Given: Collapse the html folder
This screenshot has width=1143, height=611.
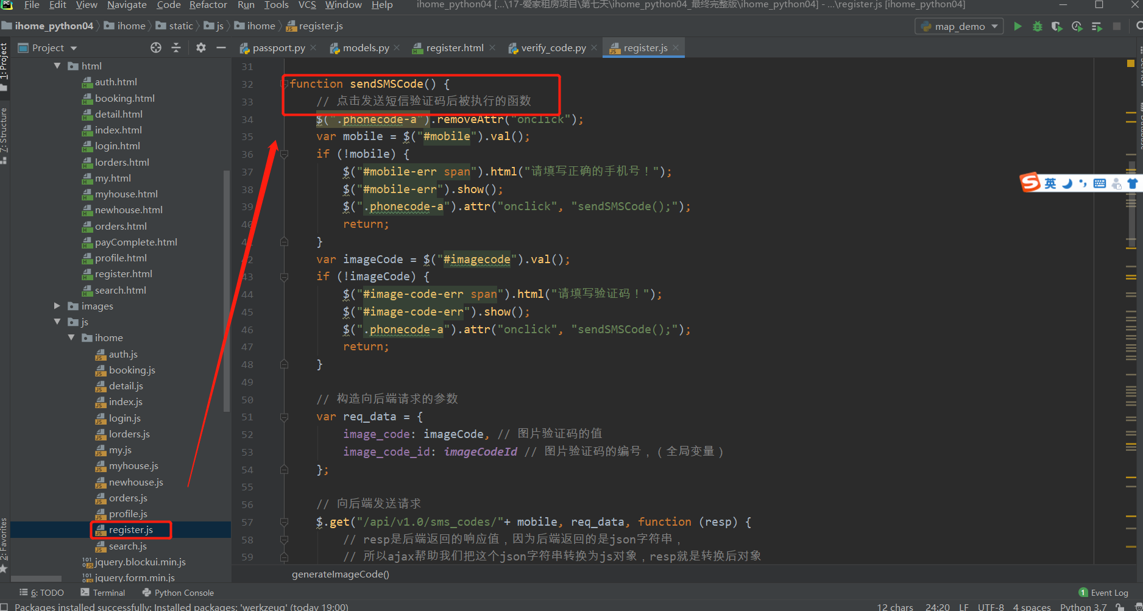Looking at the screenshot, I should (57, 66).
